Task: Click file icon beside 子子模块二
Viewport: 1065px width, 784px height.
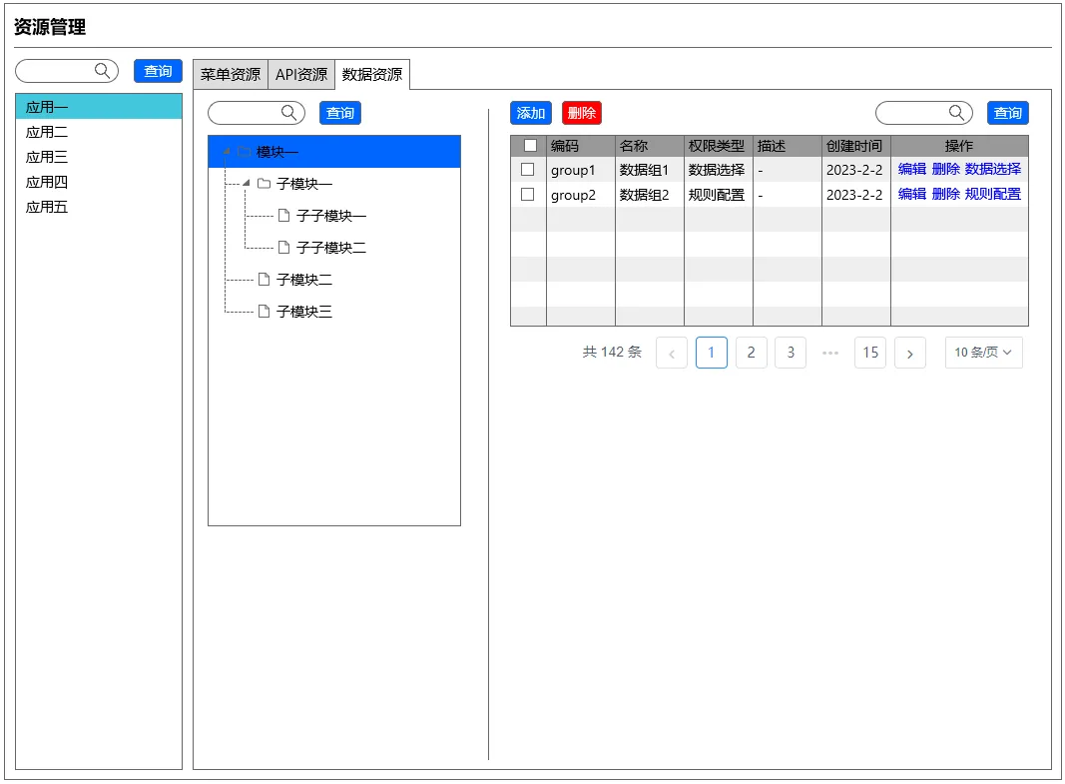Action: point(283,248)
